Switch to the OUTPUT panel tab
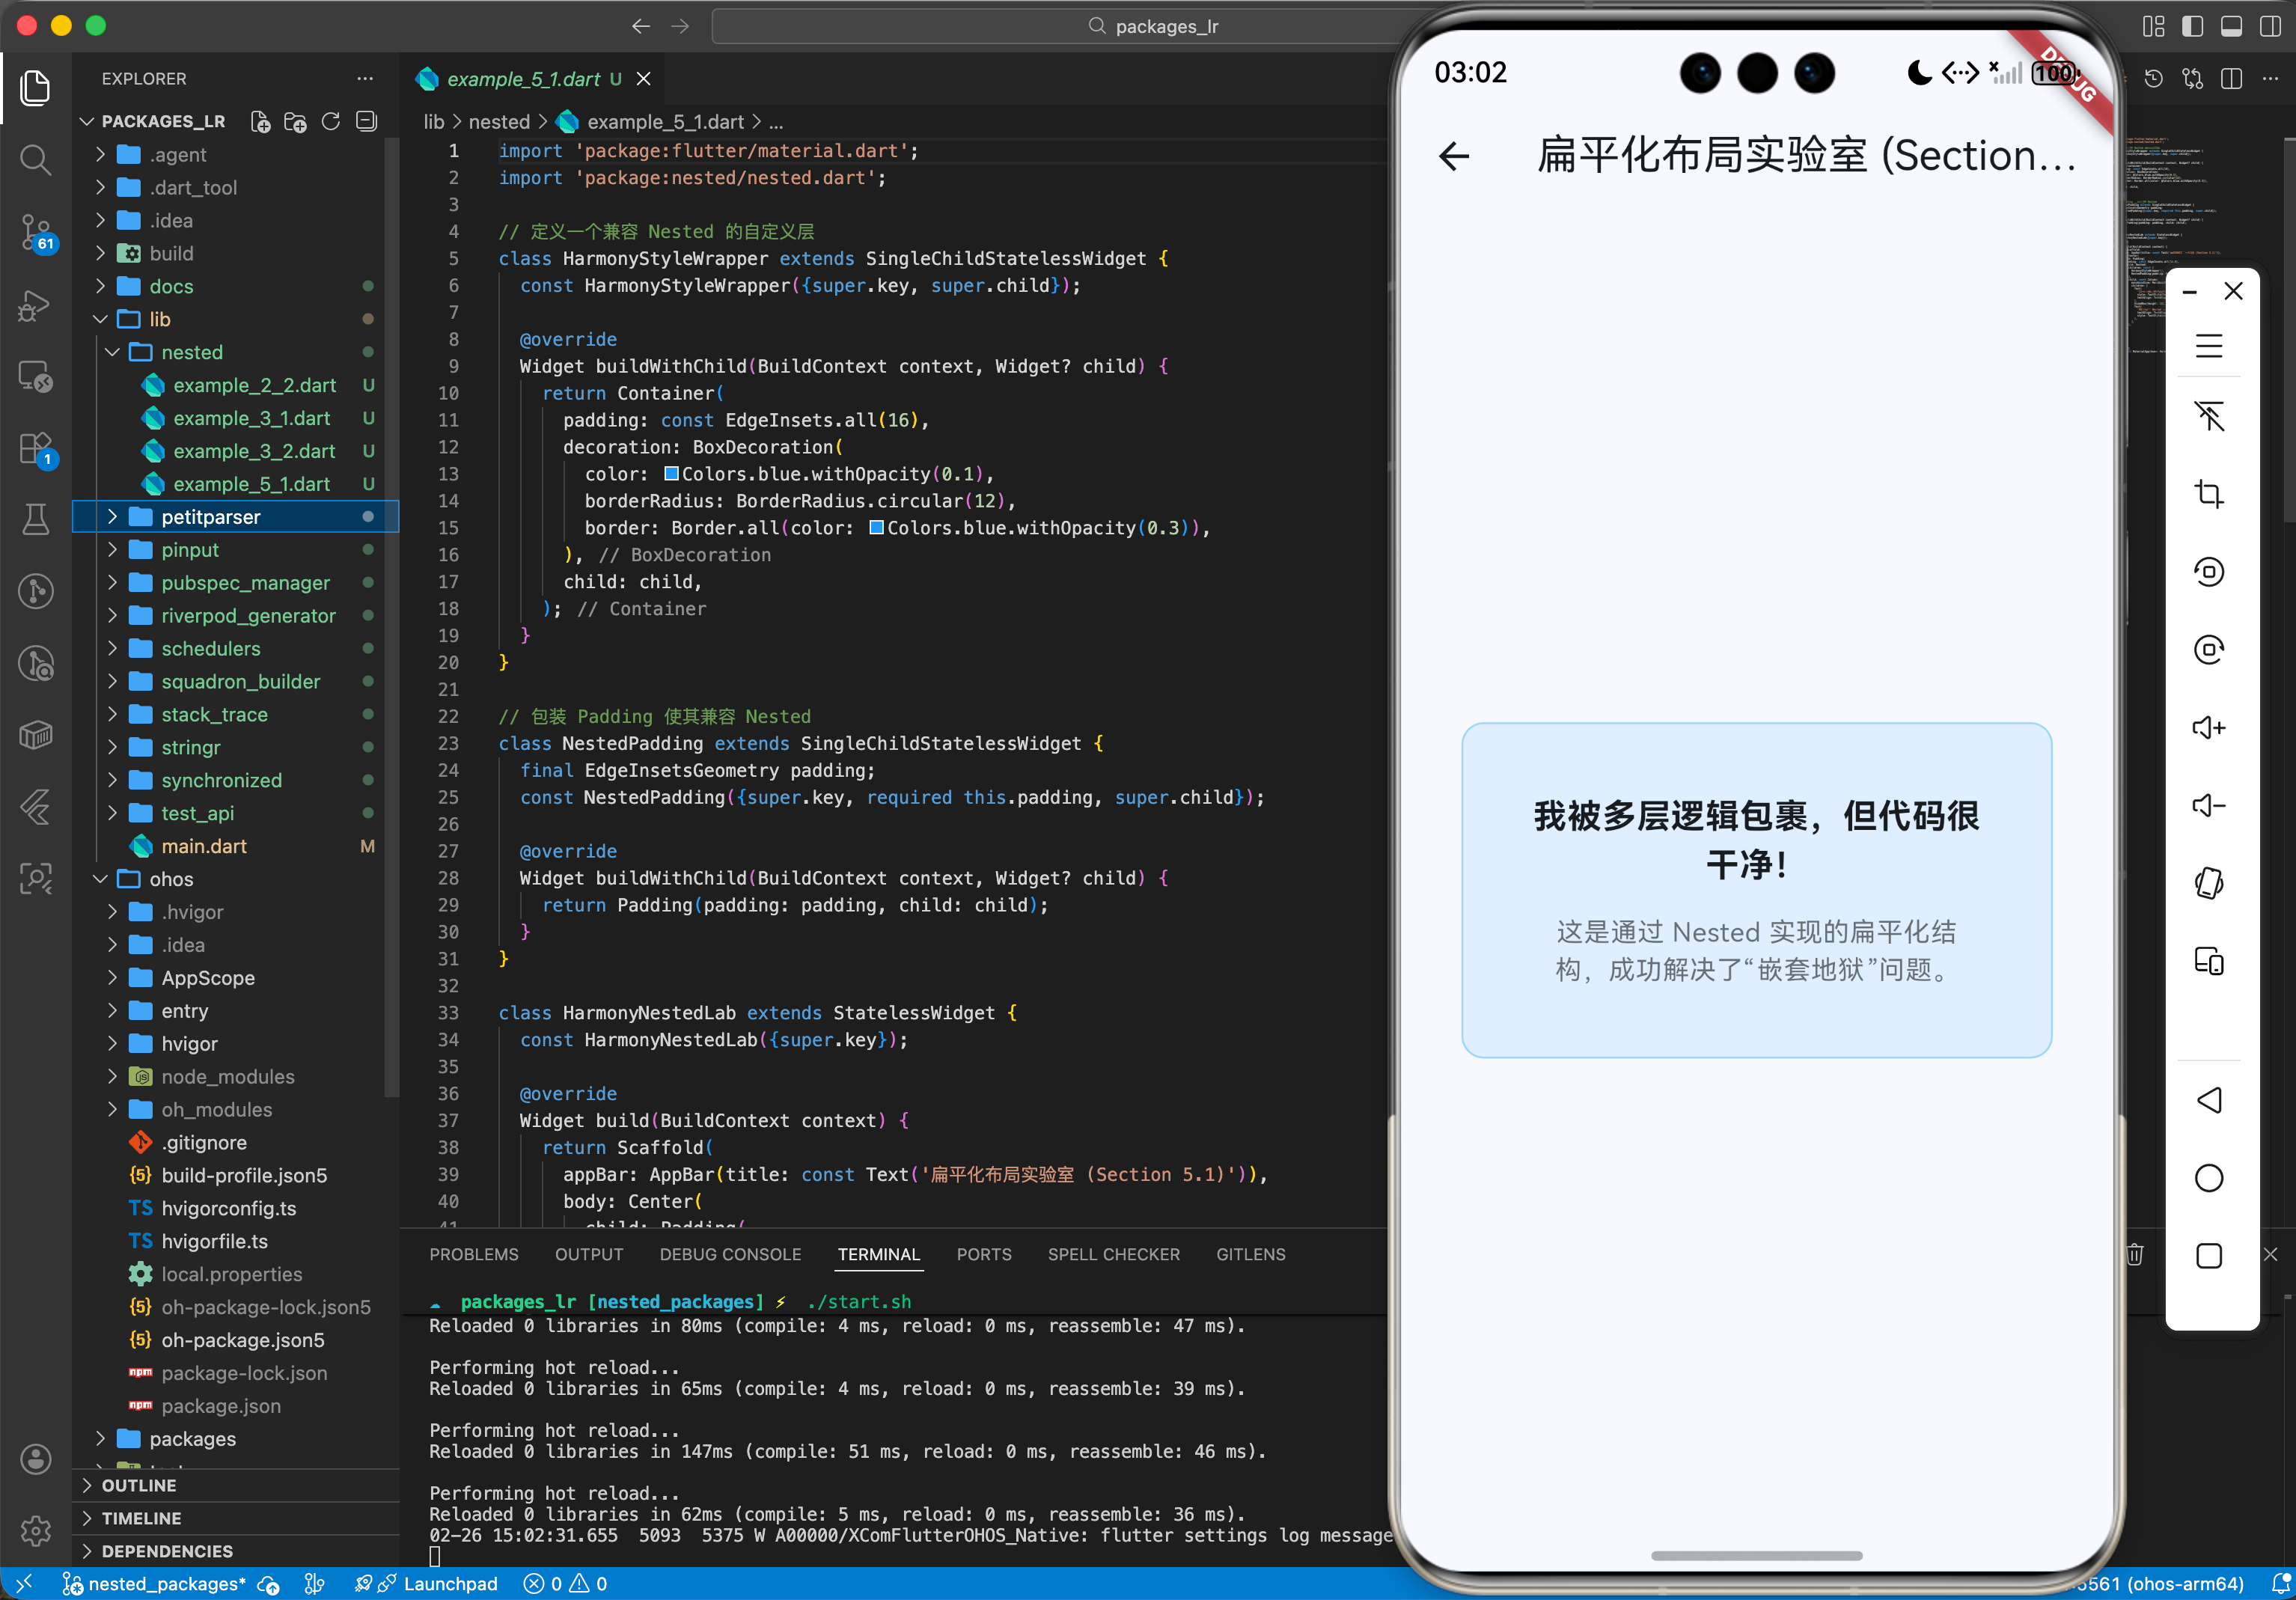 click(589, 1254)
